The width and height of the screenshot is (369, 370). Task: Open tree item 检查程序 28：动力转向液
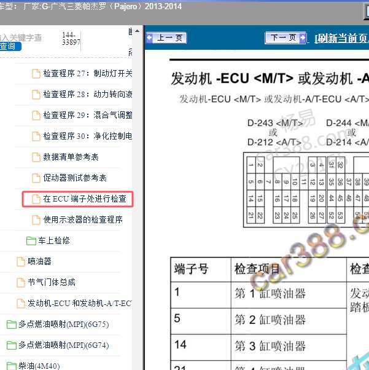click(x=87, y=94)
